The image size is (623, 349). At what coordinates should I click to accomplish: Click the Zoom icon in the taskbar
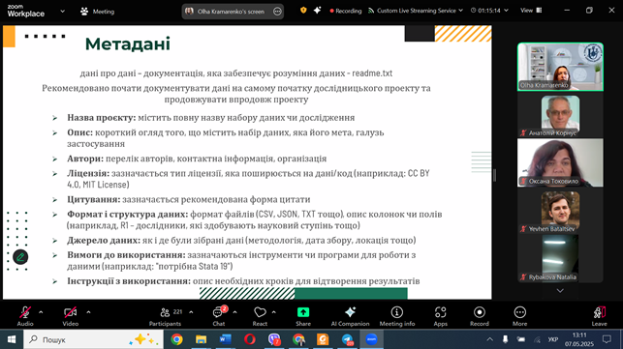pos(371,339)
